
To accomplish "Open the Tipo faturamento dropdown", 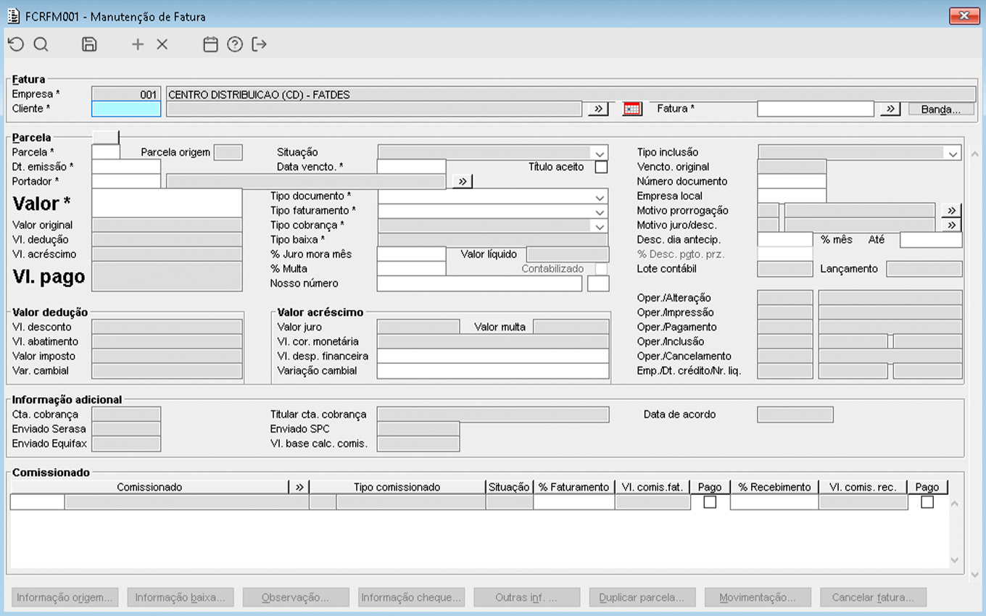I will pos(600,212).
